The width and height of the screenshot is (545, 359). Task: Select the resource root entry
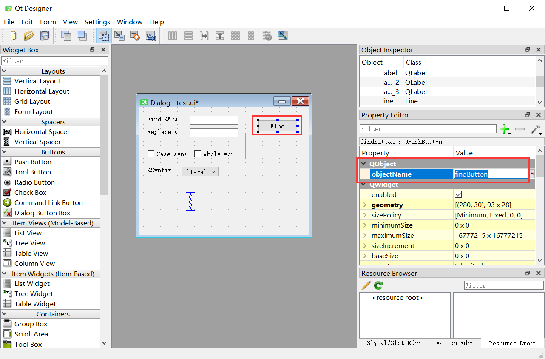click(397, 298)
